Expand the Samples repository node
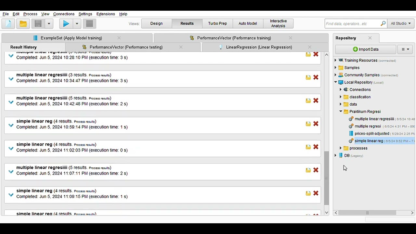The height and width of the screenshot is (234, 416). [336, 68]
